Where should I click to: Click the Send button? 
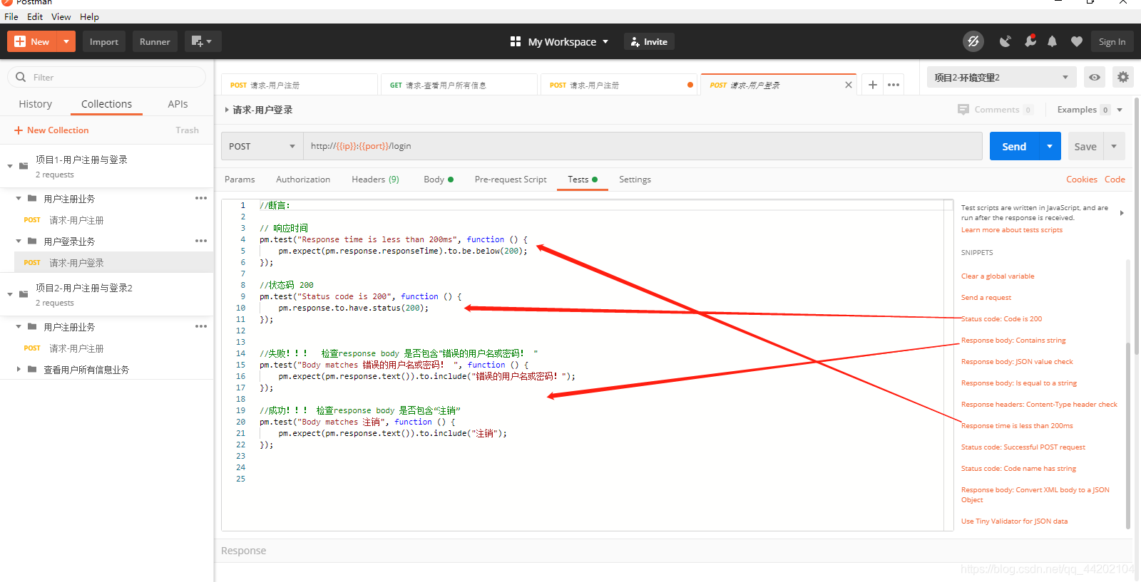click(1014, 146)
